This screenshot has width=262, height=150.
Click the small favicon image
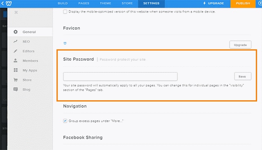[65, 43]
